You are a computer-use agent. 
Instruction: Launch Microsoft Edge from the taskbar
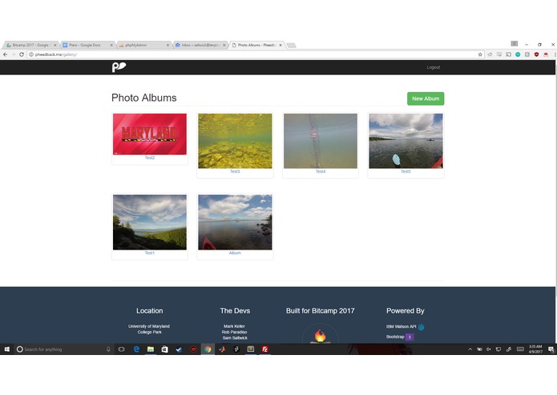pyautogui.click(x=136, y=349)
